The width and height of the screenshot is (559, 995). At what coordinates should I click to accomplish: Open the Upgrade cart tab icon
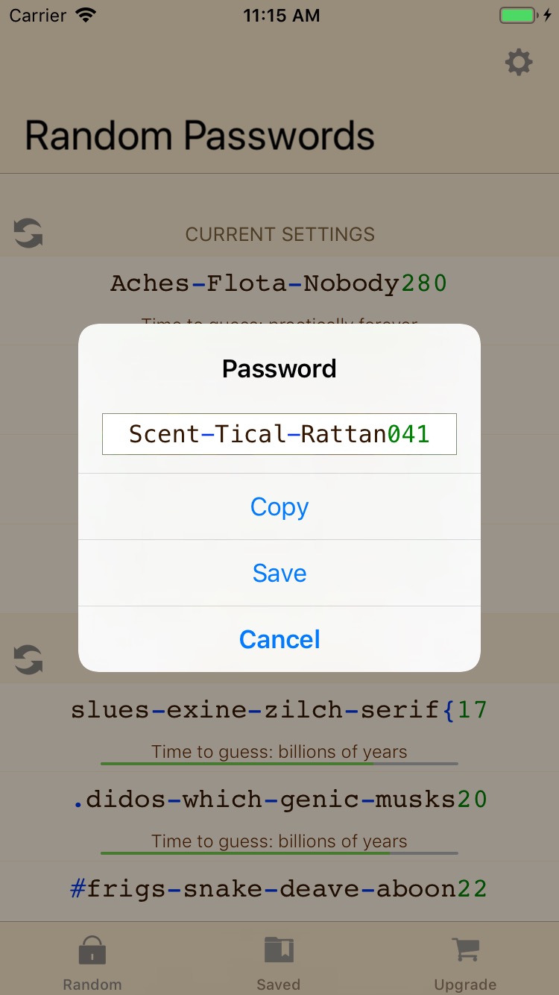465,950
